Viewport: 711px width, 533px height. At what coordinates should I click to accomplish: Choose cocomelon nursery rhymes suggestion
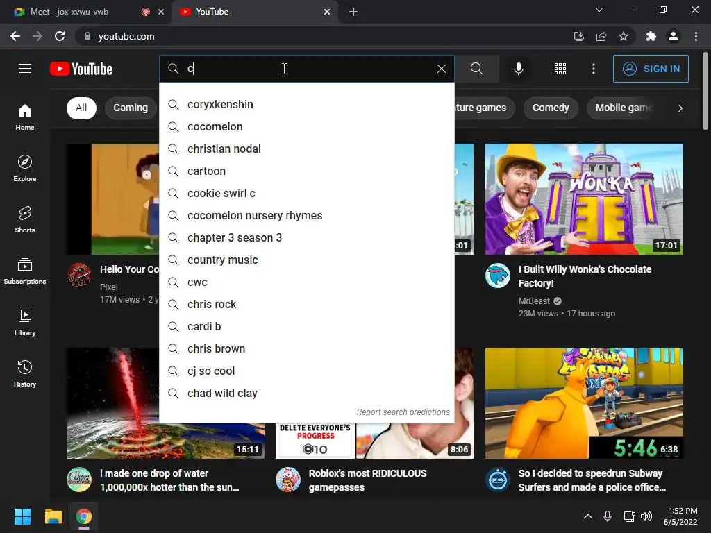tap(306, 215)
